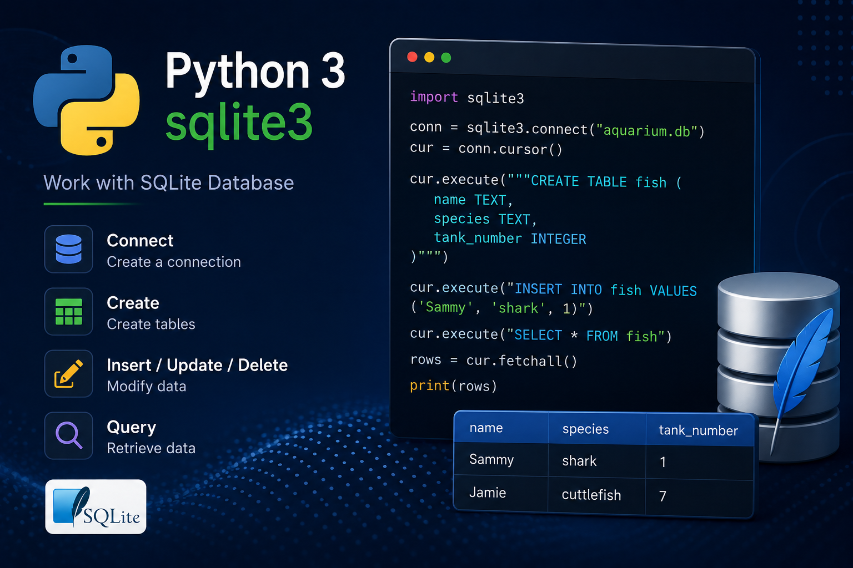Click the "Create a connection" description
The width and height of the screenshot is (853, 568).
click(x=174, y=262)
